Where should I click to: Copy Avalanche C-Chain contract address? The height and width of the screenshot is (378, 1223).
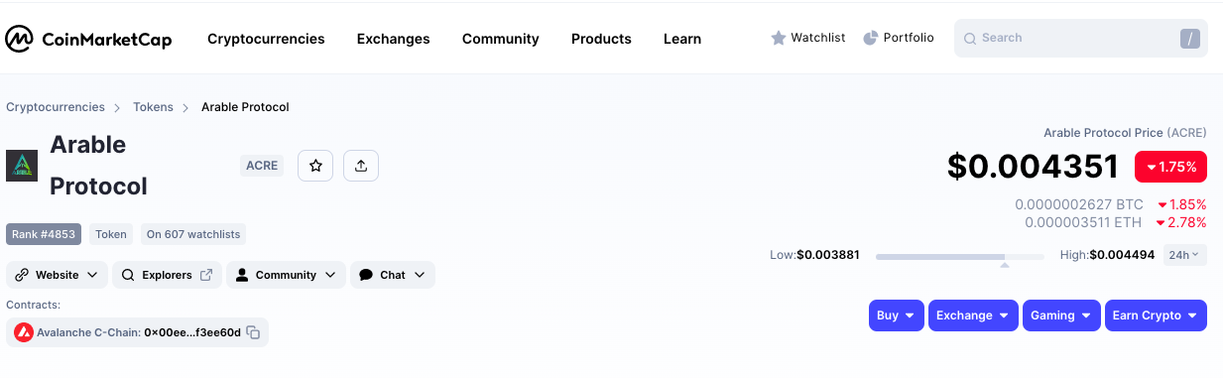253,332
